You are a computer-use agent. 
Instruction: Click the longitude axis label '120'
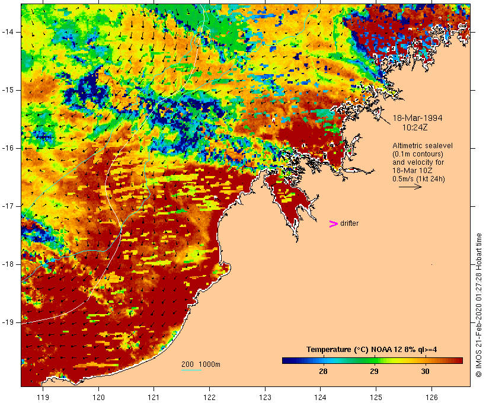click(x=98, y=397)
